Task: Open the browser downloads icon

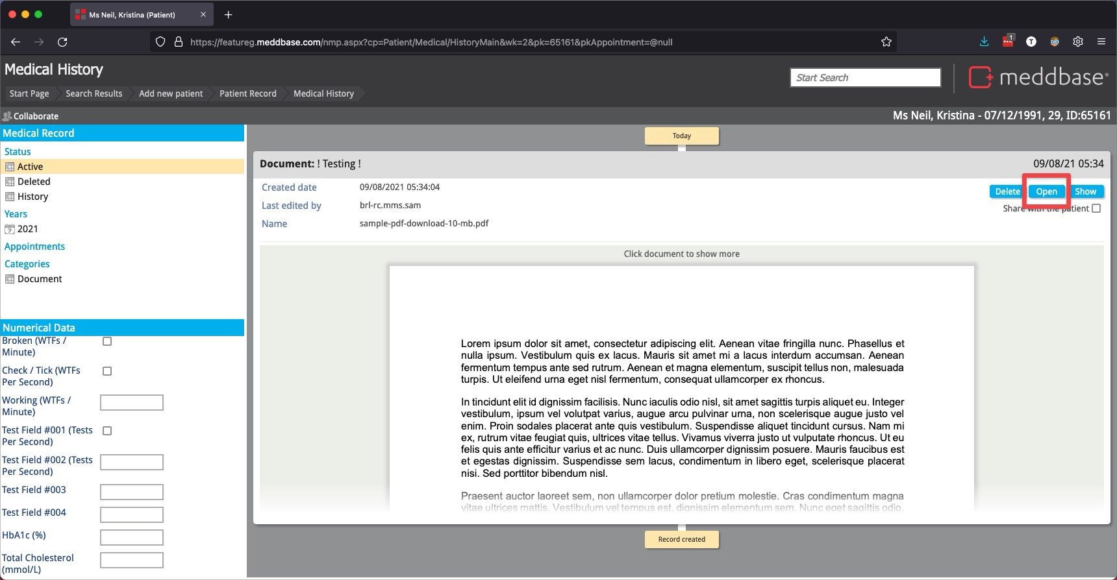Action: point(984,42)
